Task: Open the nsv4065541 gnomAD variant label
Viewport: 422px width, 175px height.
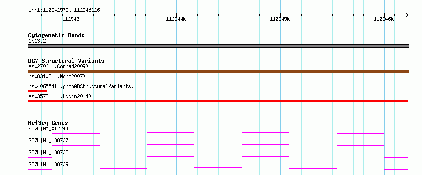Action: (81, 86)
